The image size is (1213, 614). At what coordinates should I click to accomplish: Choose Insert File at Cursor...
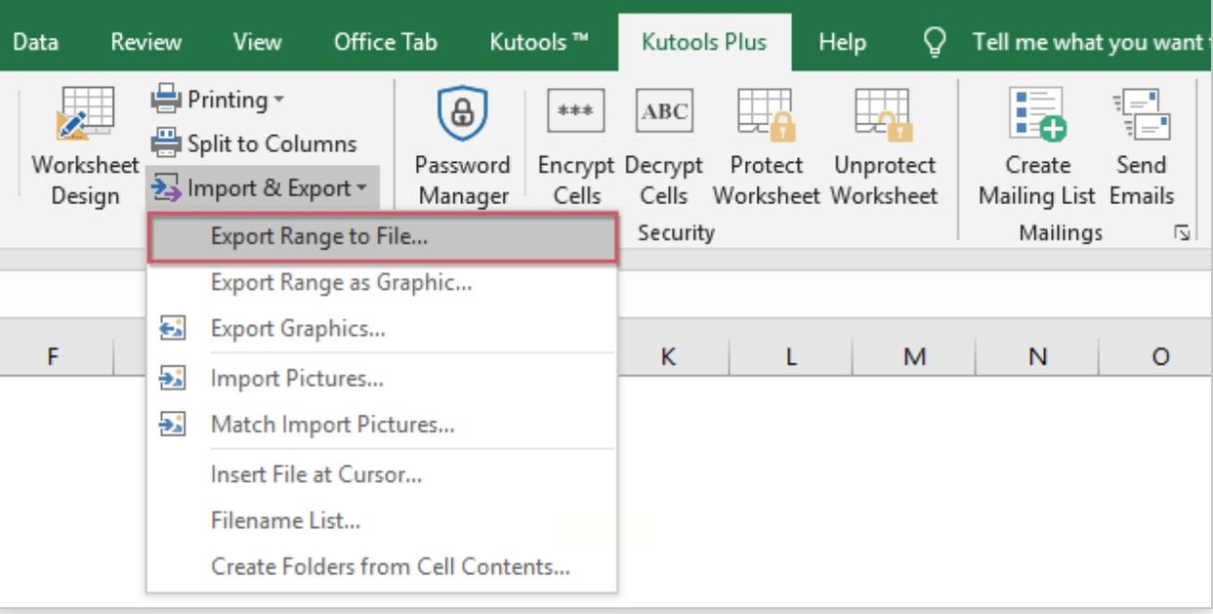pos(382,475)
